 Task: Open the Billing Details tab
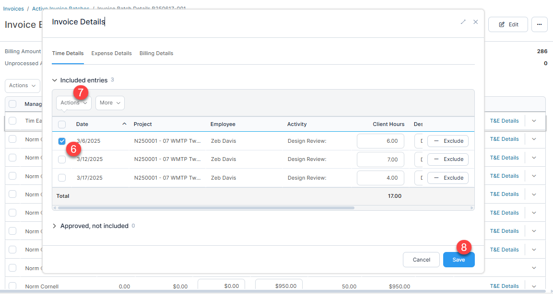coord(156,53)
